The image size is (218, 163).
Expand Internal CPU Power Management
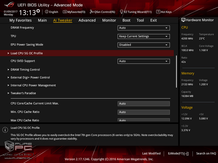pos(33,85)
